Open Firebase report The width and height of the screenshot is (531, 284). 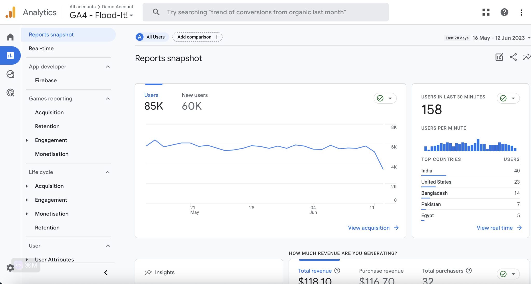[x=46, y=80]
